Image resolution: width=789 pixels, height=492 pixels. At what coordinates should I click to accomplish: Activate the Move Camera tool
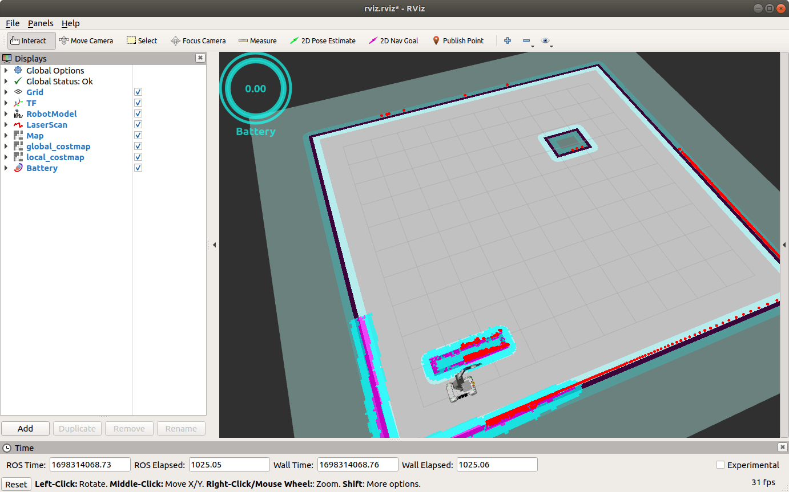[86, 40]
